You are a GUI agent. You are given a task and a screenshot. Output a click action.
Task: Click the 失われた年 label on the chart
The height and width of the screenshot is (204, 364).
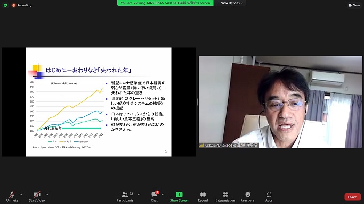click(53, 128)
